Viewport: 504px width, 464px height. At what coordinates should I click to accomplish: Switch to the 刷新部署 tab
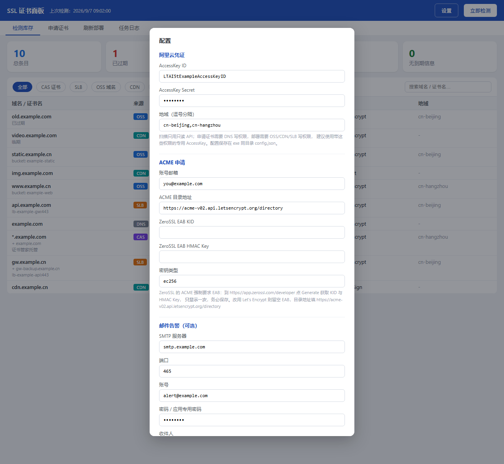(94, 28)
